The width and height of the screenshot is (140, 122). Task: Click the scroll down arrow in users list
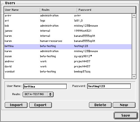tap(134, 77)
